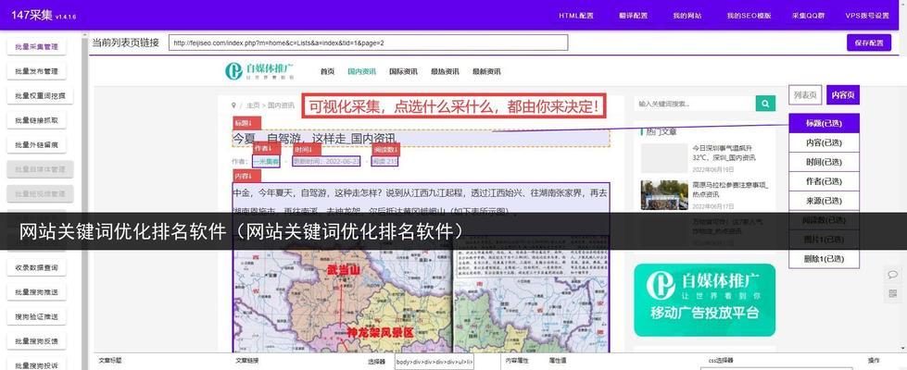
Task: Open HTML配置 in the top menu
Action: pos(576,16)
